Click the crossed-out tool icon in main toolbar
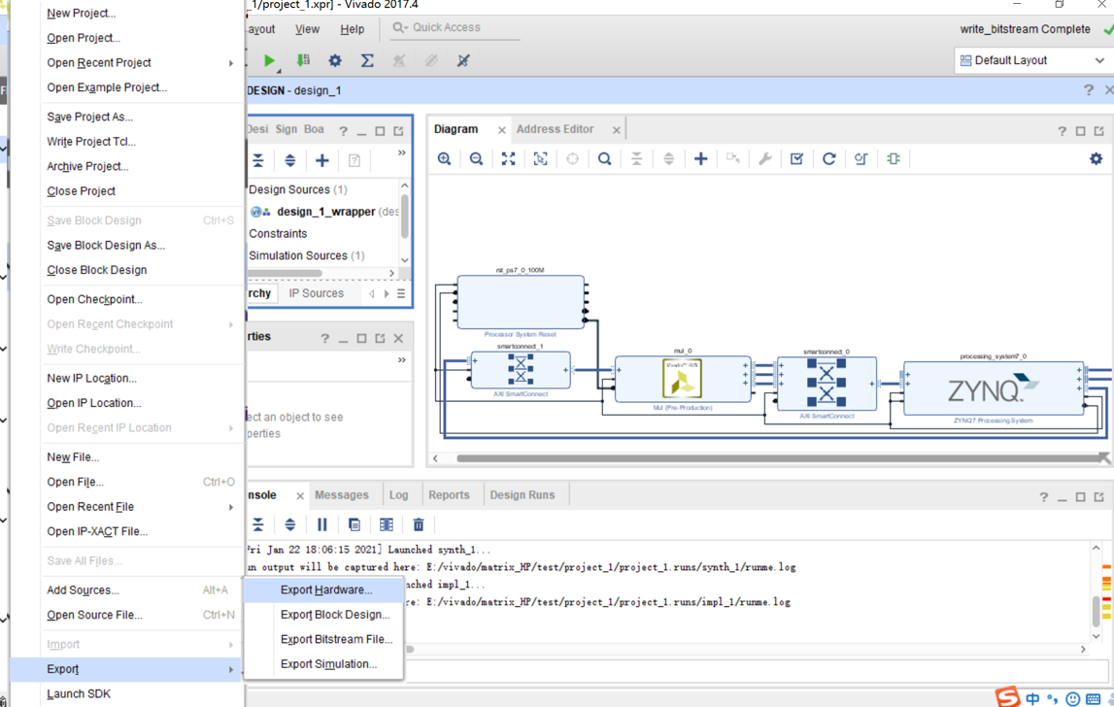The image size is (1114, 707). (x=463, y=60)
